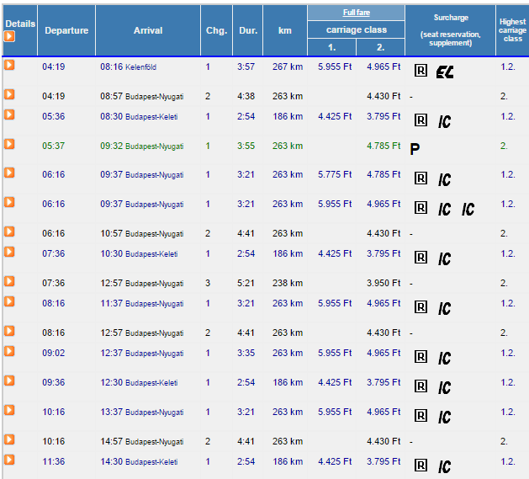Image resolution: width=529 pixels, height=479 pixels.
Task: Click the IC icon in the 07:36 to 10:30 row
Action: (x=444, y=258)
